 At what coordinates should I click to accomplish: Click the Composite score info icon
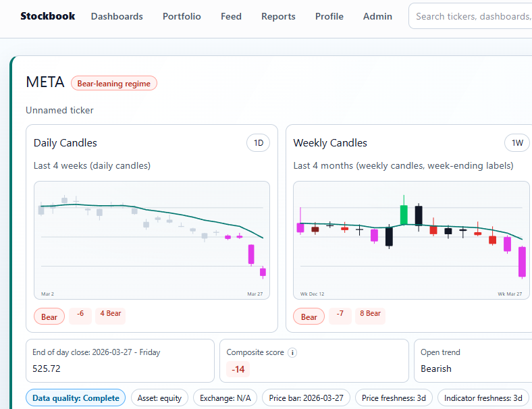pos(292,353)
